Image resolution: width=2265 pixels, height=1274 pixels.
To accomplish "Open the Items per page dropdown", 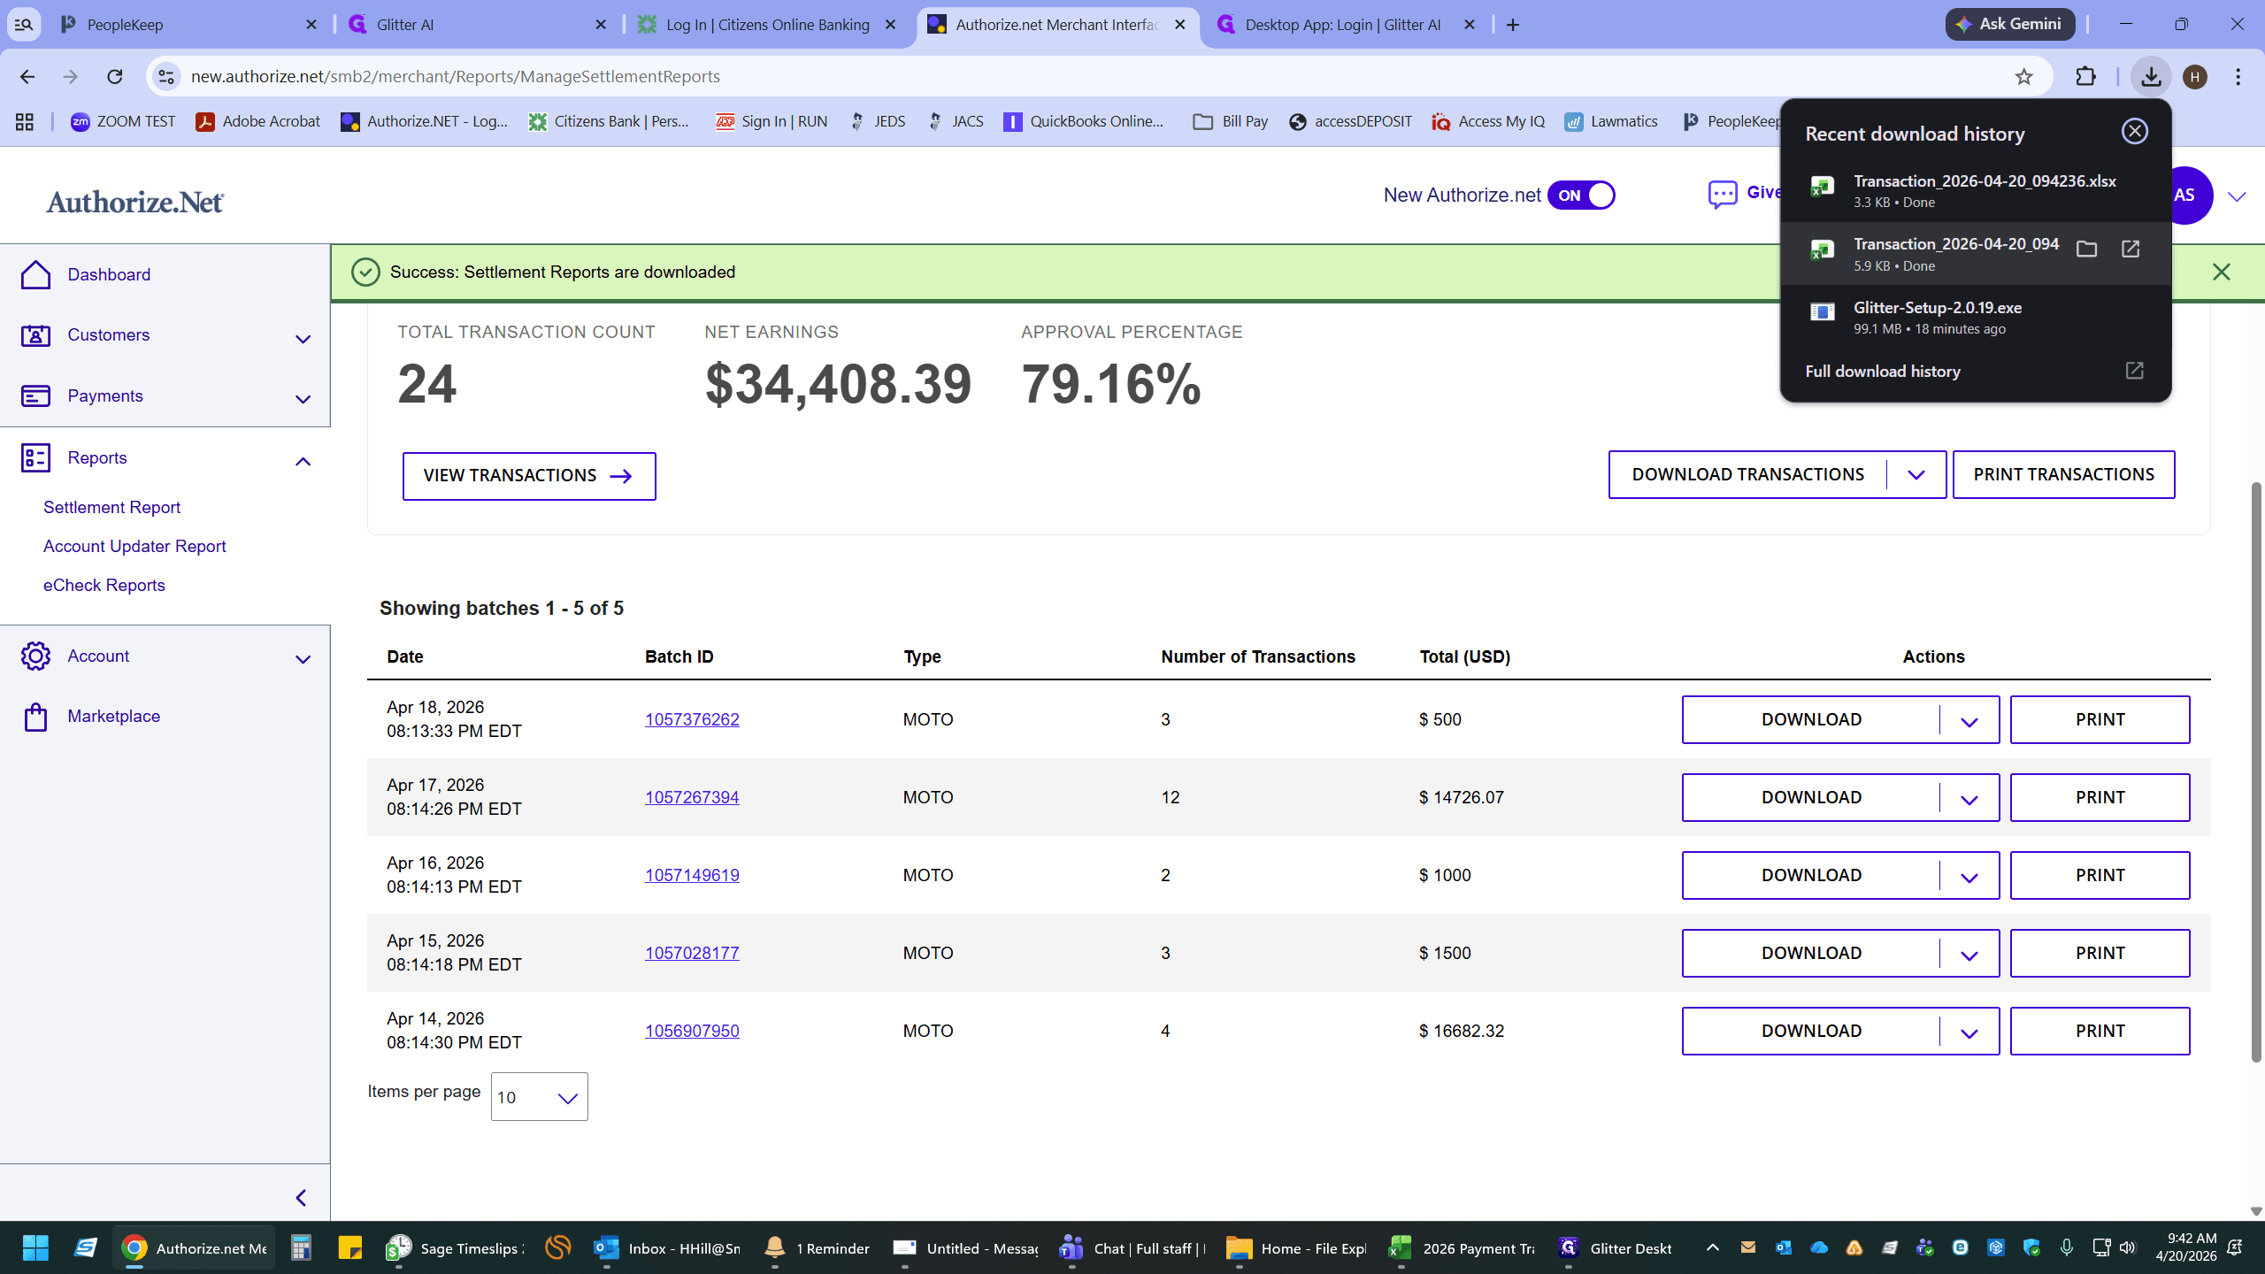I will point(539,1097).
